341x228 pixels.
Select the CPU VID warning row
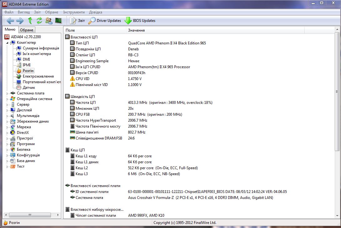199,79
